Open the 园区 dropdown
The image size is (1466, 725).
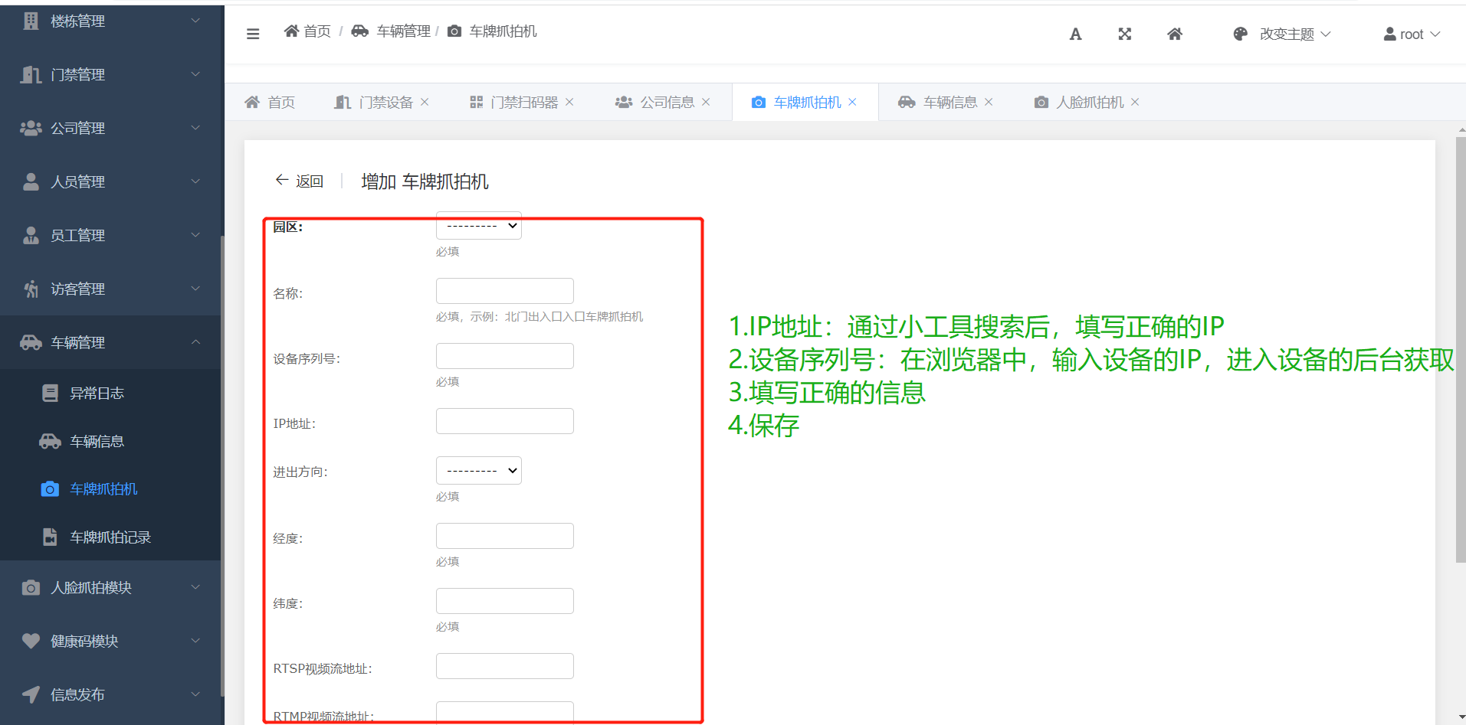point(479,226)
